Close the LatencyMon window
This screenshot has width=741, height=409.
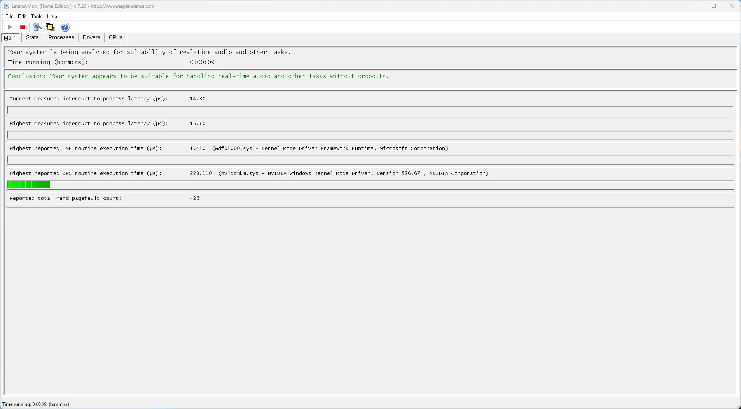coord(732,6)
